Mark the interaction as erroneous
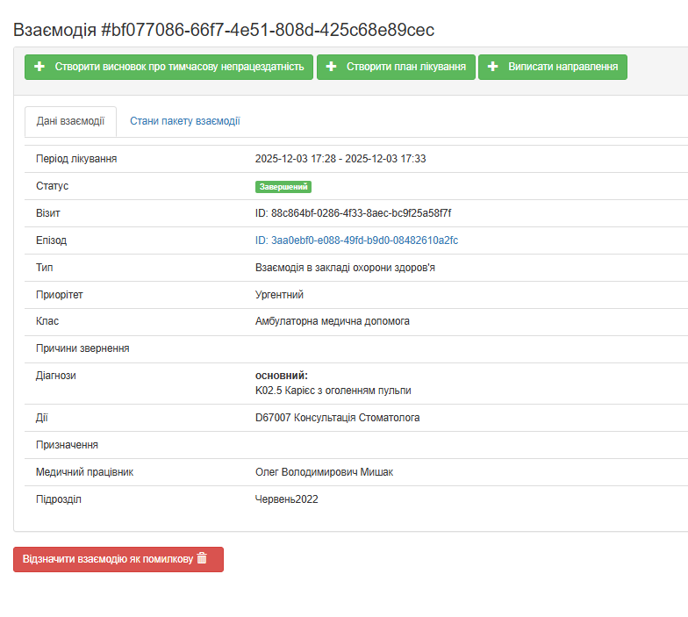 [118, 559]
